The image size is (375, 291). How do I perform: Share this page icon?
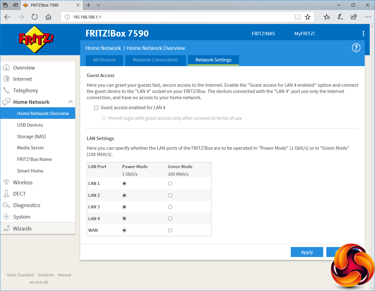click(354, 17)
